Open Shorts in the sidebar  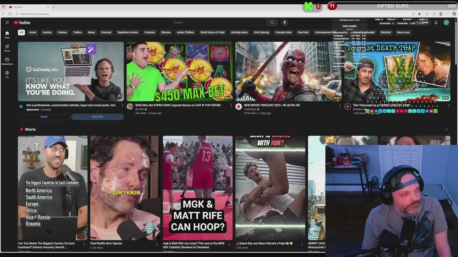(x=7, y=48)
